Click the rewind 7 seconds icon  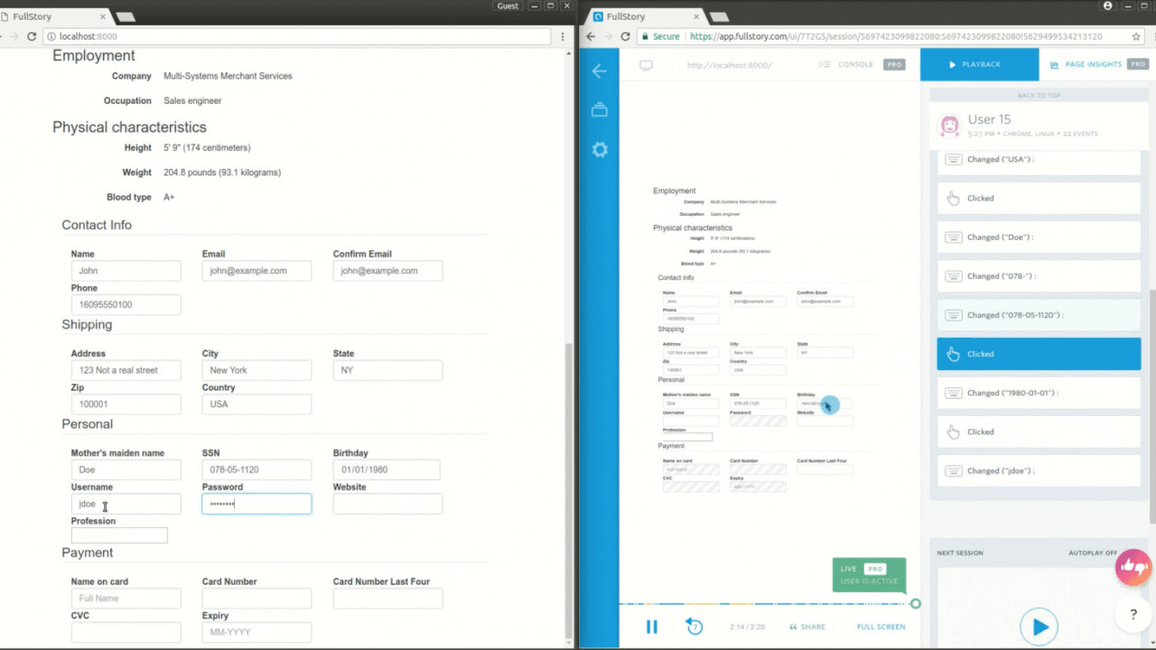tap(694, 627)
